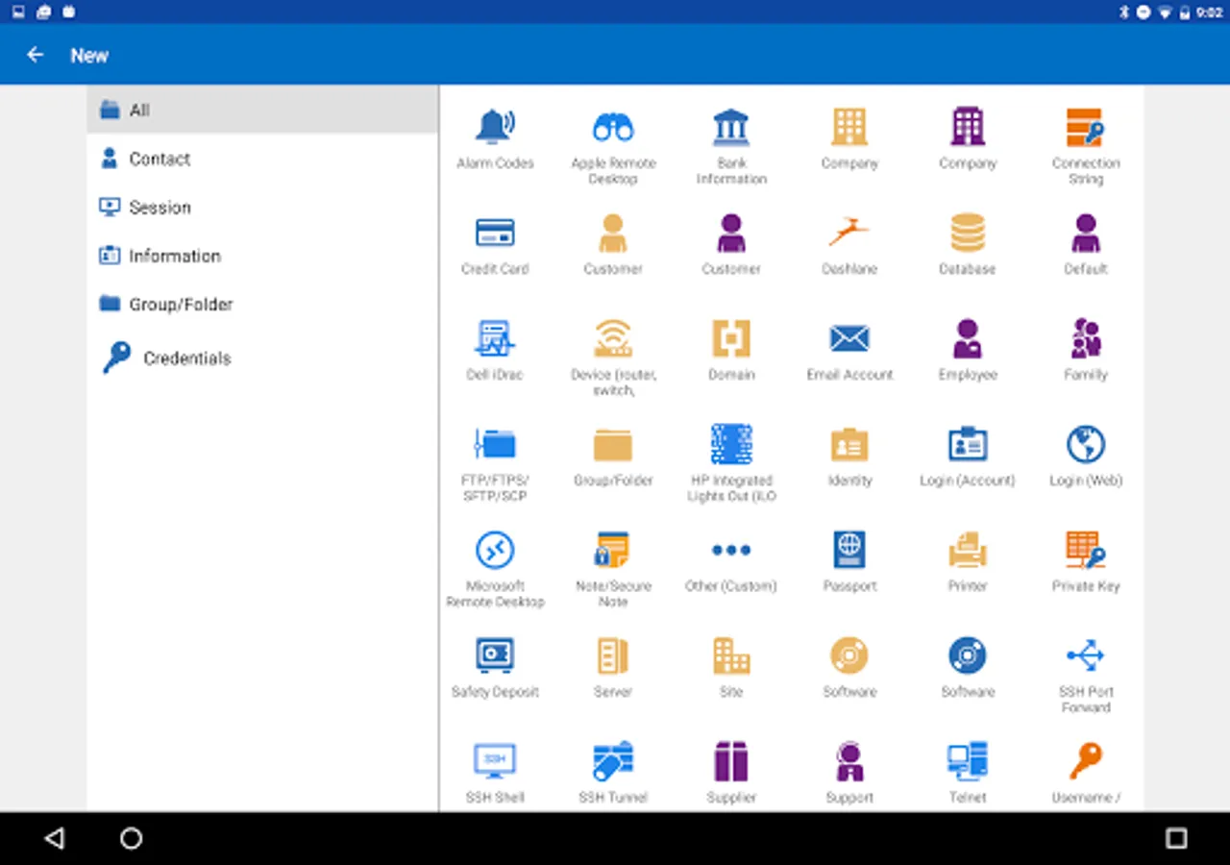This screenshot has width=1230, height=865.
Task: Pick the Username / password key icon
Action: click(1086, 761)
